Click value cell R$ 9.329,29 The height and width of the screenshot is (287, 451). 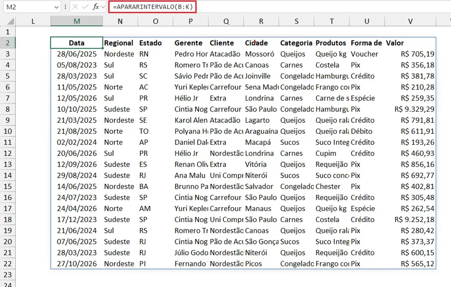pos(411,109)
